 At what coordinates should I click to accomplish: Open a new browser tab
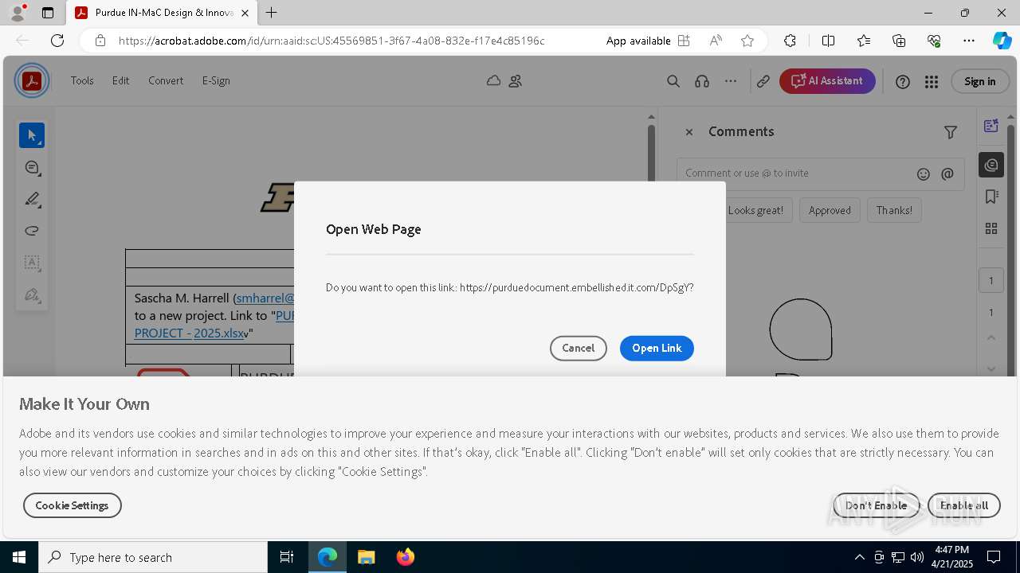(272, 13)
